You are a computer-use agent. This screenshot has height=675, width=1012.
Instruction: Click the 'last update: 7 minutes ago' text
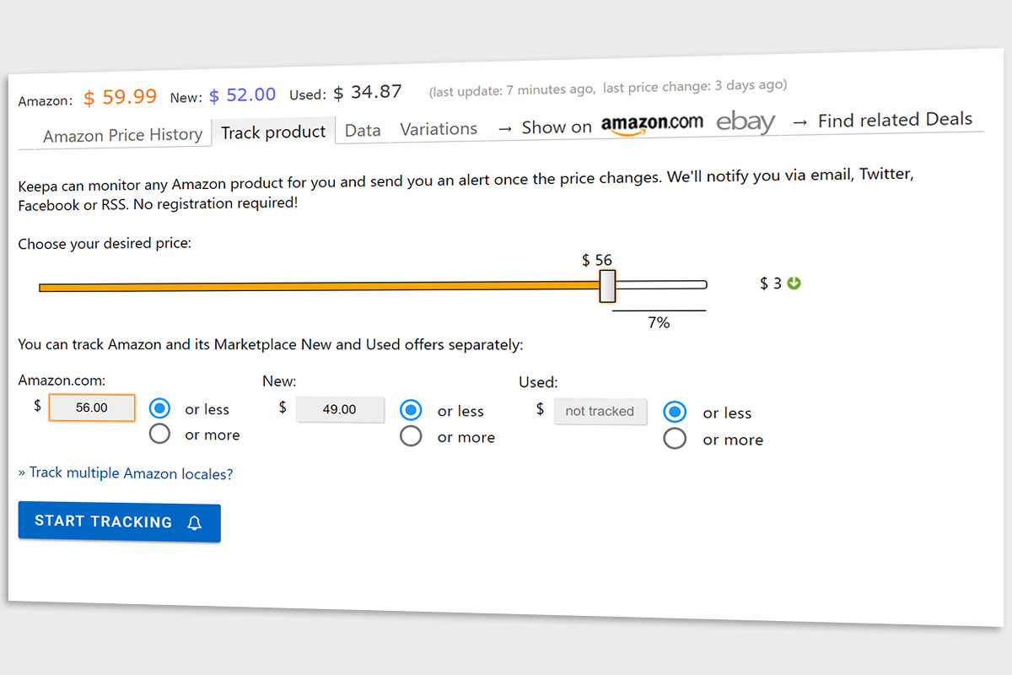514,89
